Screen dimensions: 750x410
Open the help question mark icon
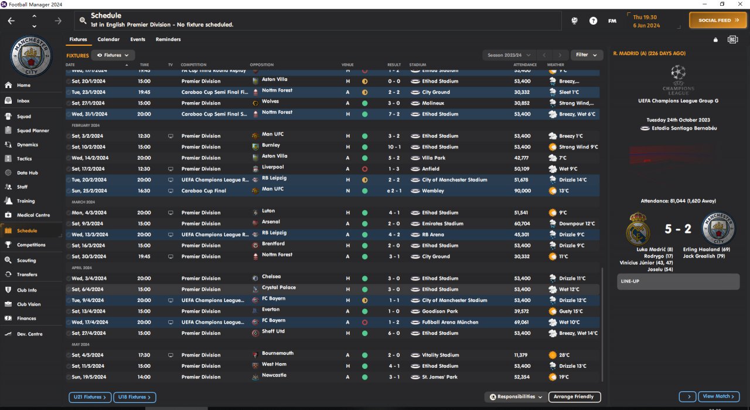594,21
